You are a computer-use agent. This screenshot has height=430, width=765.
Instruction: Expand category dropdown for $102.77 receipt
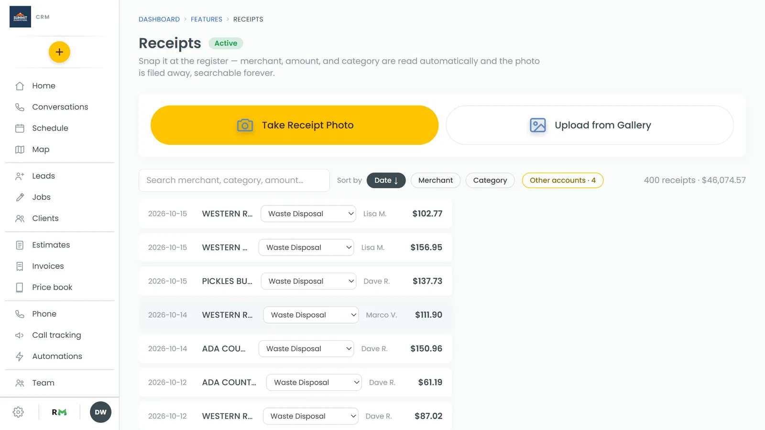[308, 214]
